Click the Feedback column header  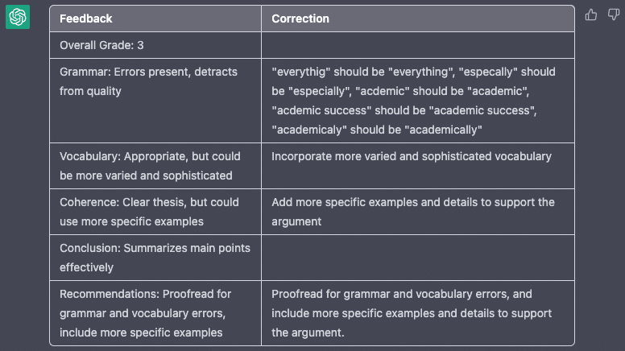click(x=86, y=19)
